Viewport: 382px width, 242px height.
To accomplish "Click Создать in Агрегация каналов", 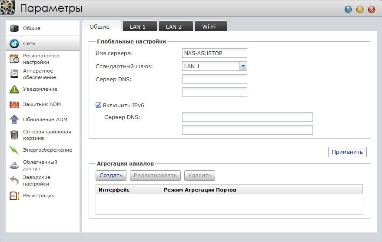I will [x=111, y=176].
